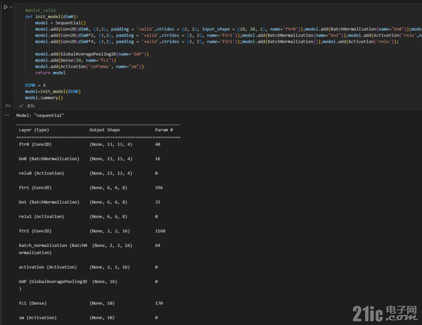
Task: Click the model=init_model(DIM0) line
Action: [x=53, y=91]
